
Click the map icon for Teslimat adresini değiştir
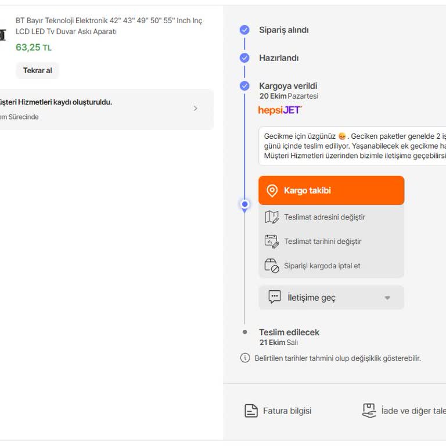(272, 217)
